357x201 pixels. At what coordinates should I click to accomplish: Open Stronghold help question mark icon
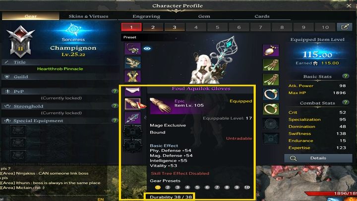[x=115, y=106]
